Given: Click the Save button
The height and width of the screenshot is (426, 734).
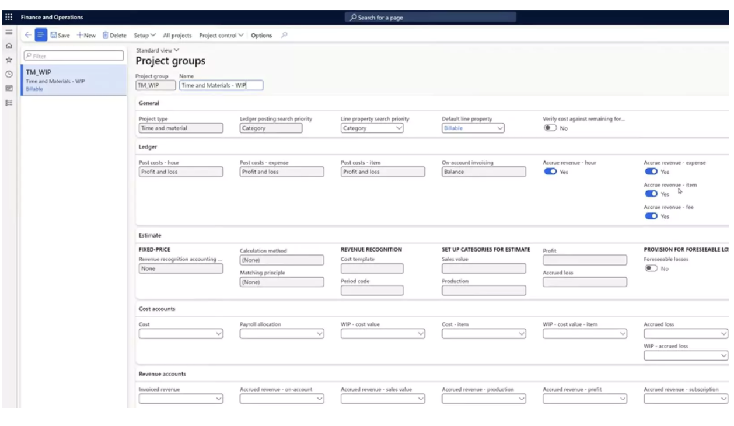Looking at the screenshot, I should click(x=61, y=35).
